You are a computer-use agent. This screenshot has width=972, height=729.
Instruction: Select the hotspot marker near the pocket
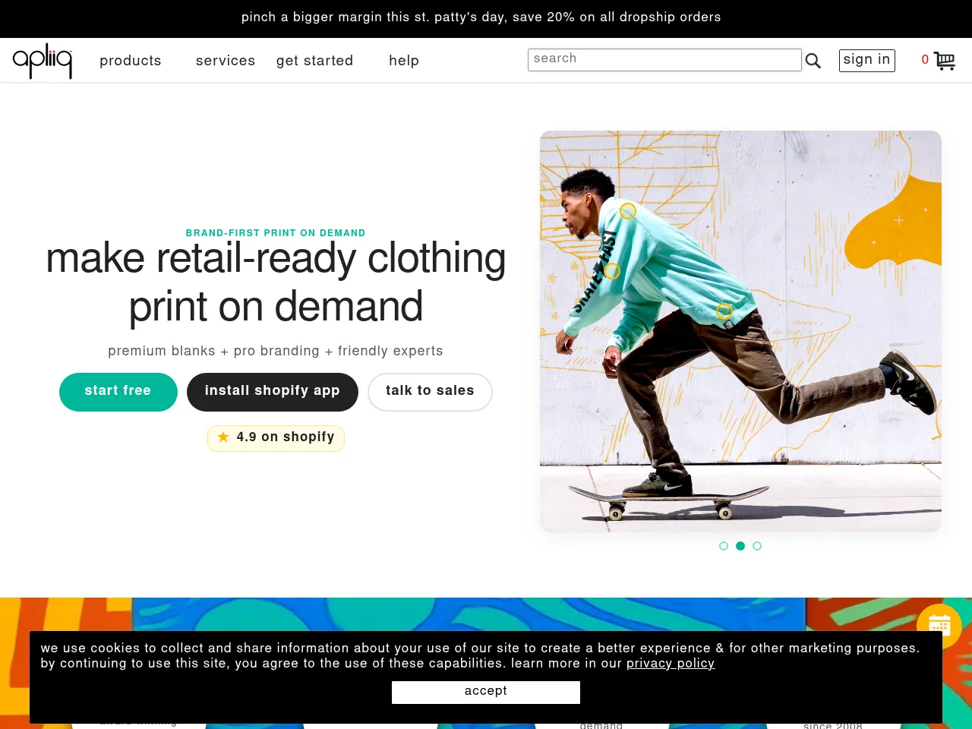pos(724,311)
